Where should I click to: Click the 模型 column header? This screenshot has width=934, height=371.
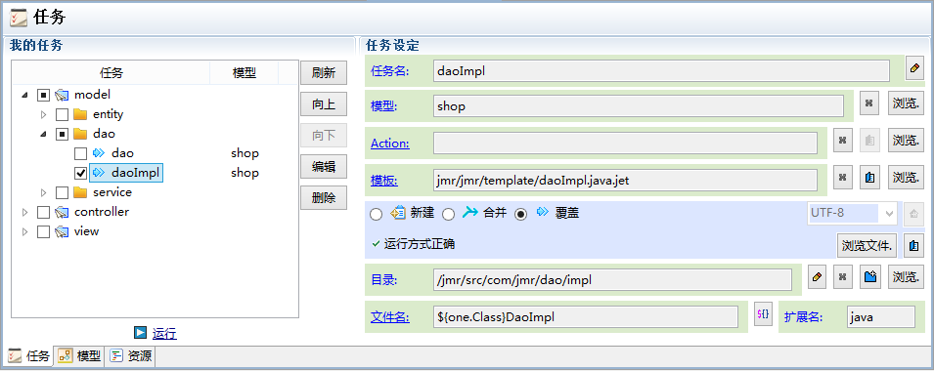coord(245,73)
